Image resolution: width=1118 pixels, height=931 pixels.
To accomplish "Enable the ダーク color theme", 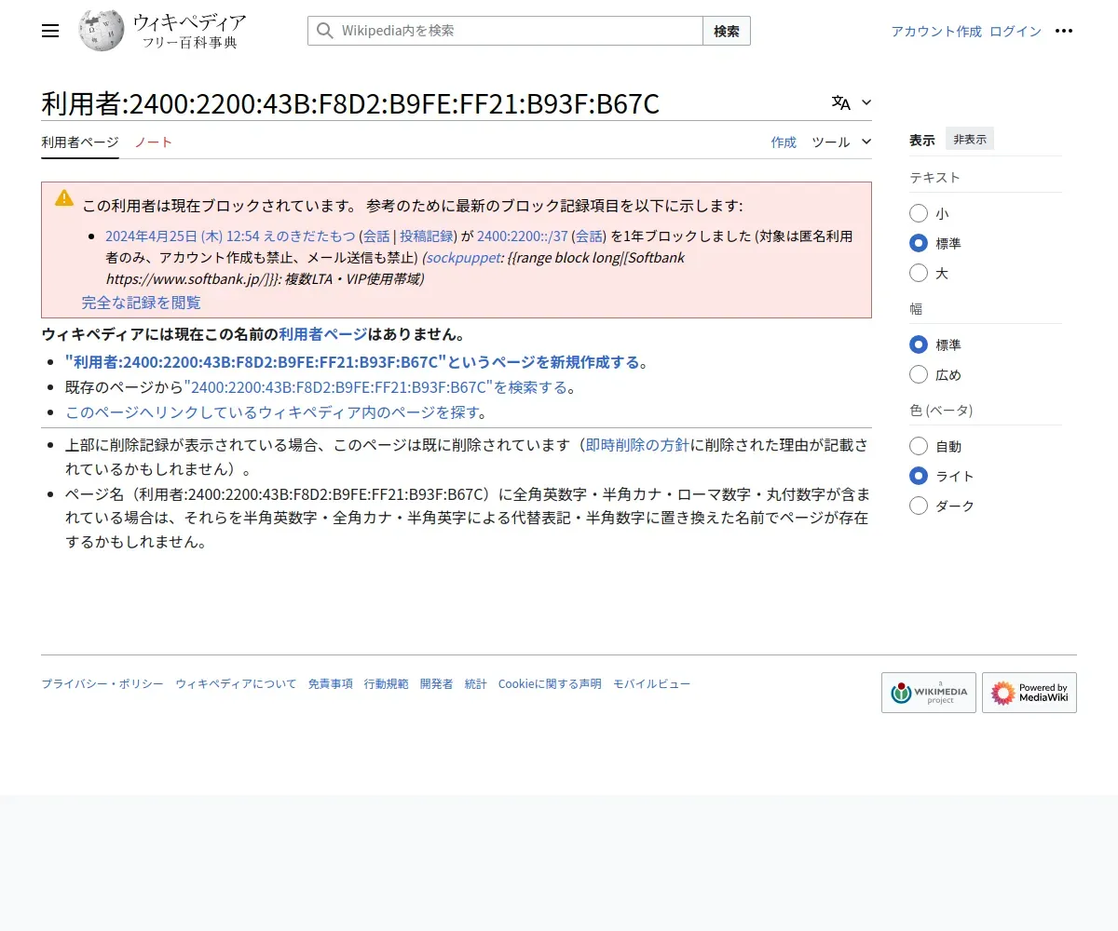I will coord(919,506).
